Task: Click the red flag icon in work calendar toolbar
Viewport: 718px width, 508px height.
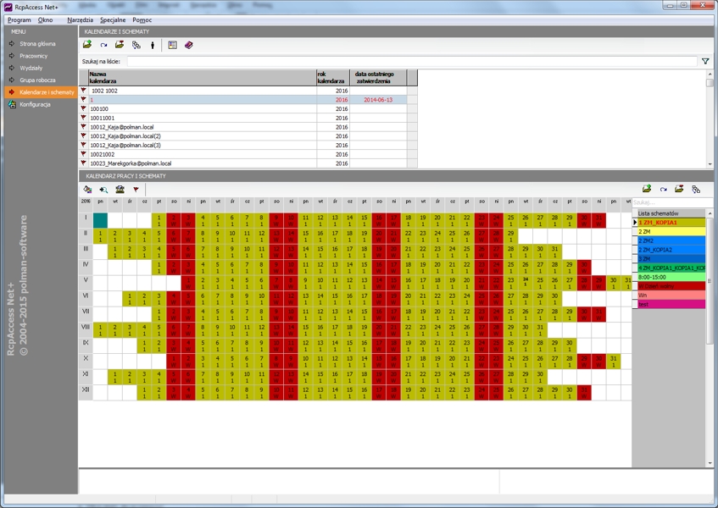Action: click(136, 190)
